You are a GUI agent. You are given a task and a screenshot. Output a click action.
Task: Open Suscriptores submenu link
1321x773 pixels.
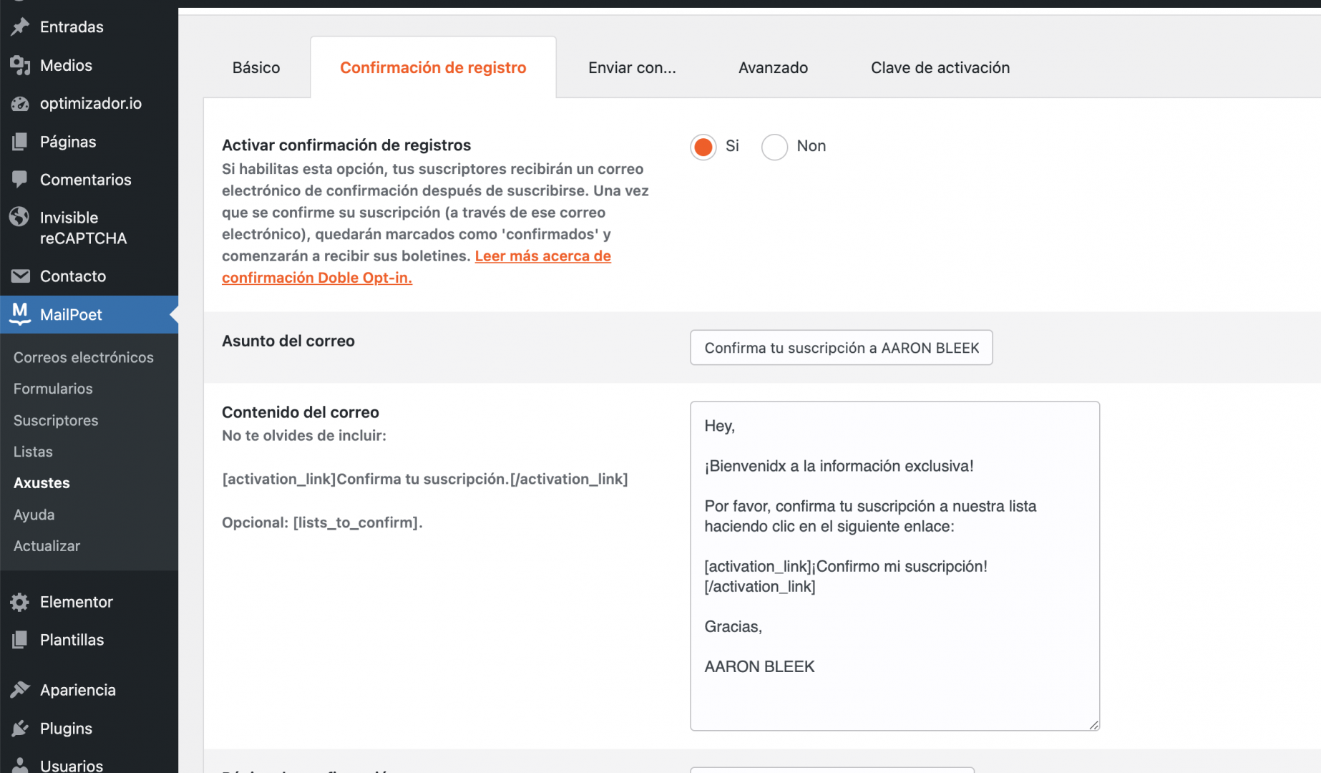point(56,420)
